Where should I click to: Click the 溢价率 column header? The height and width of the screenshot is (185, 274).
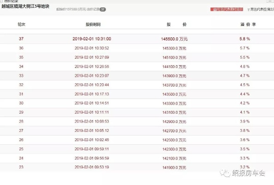coord(248,25)
